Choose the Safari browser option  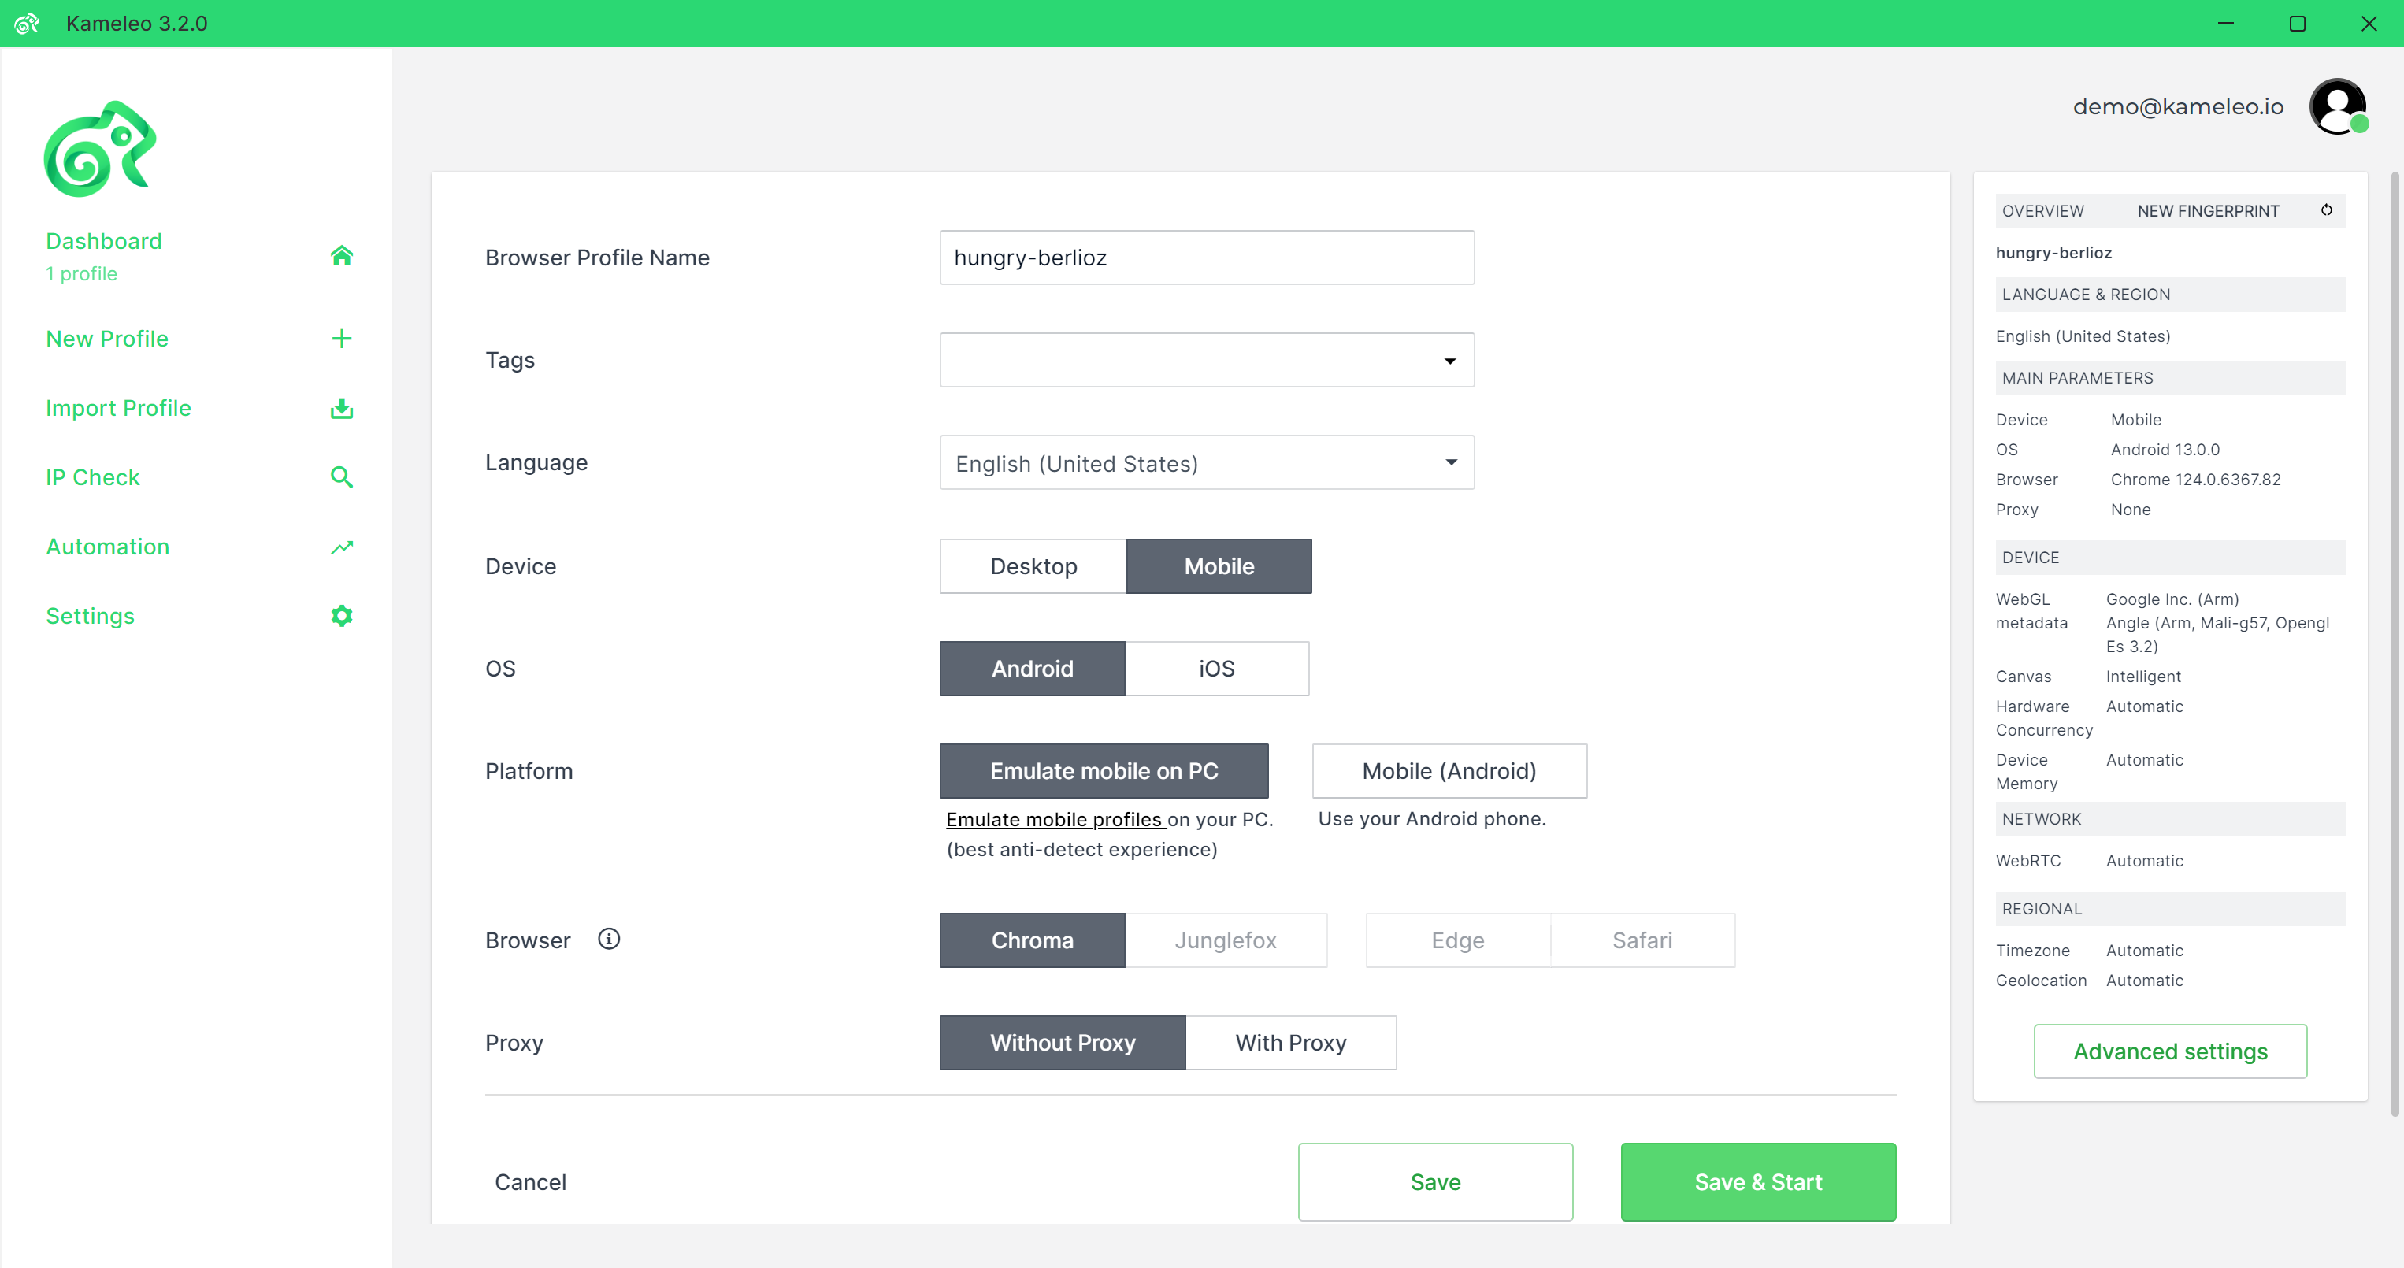pyautogui.click(x=1642, y=940)
